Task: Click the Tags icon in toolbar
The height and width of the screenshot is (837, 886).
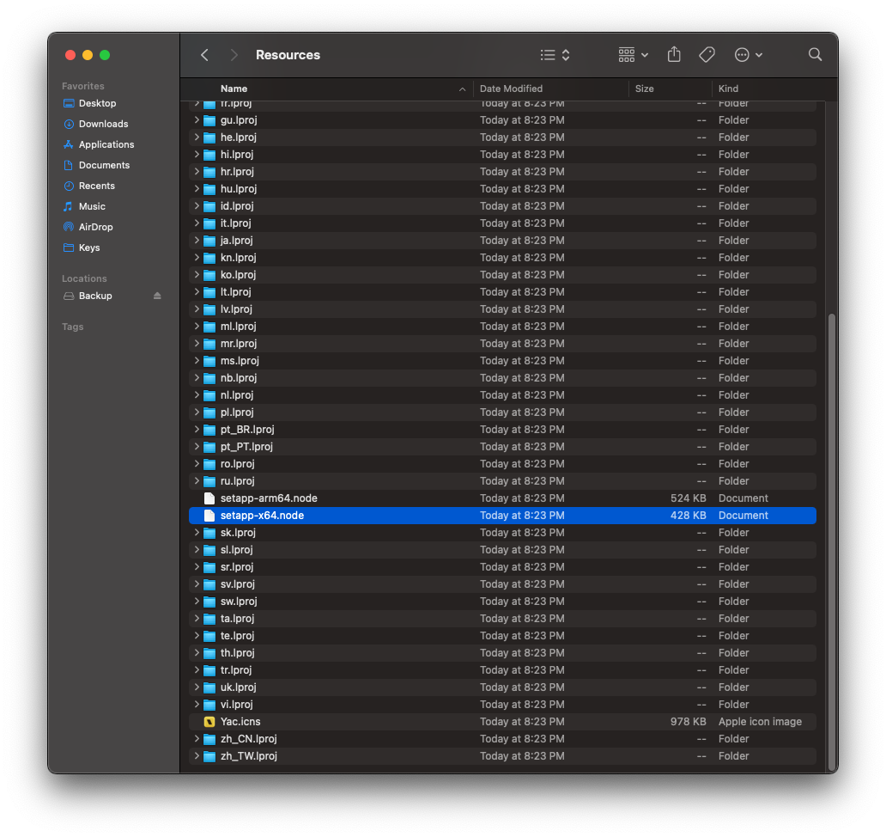Action: (707, 54)
